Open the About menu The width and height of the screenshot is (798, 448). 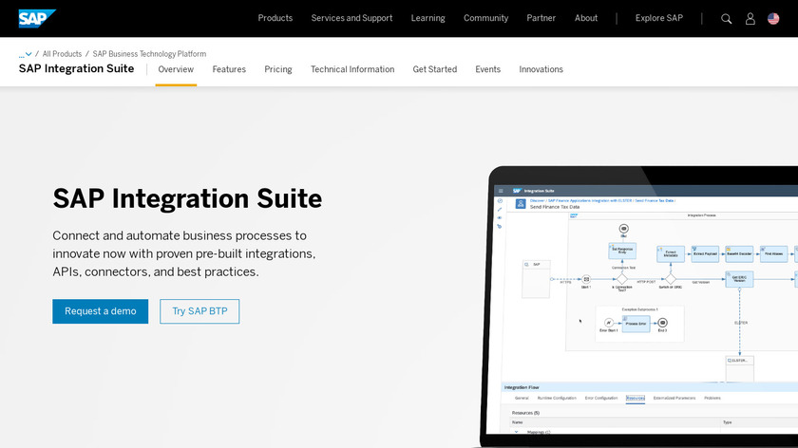(x=586, y=18)
